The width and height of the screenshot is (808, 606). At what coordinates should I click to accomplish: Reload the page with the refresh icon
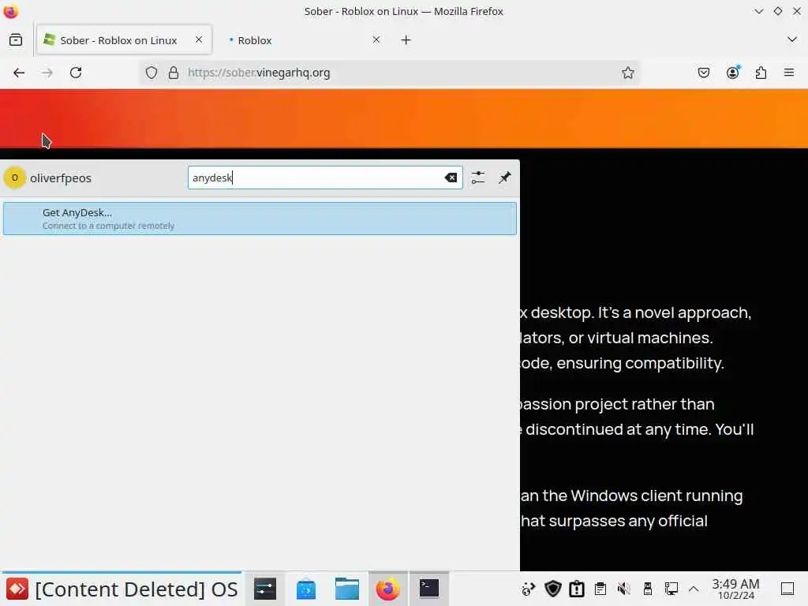point(76,73)
